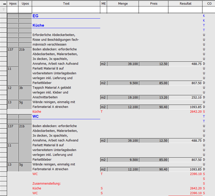The image size is (215, 196).
Task: Select the blue EG heading row
Action: point(35,16)
